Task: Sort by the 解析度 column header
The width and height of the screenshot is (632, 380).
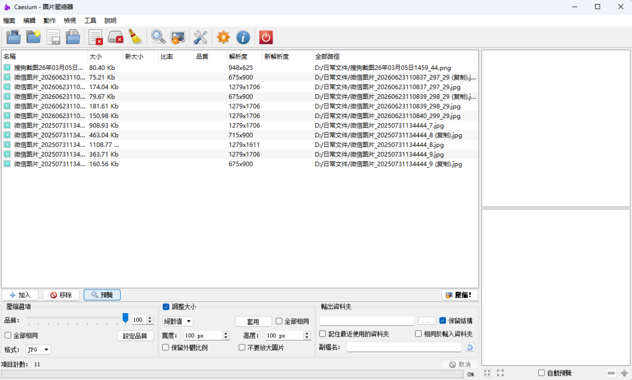Action: tap(244, 56)
